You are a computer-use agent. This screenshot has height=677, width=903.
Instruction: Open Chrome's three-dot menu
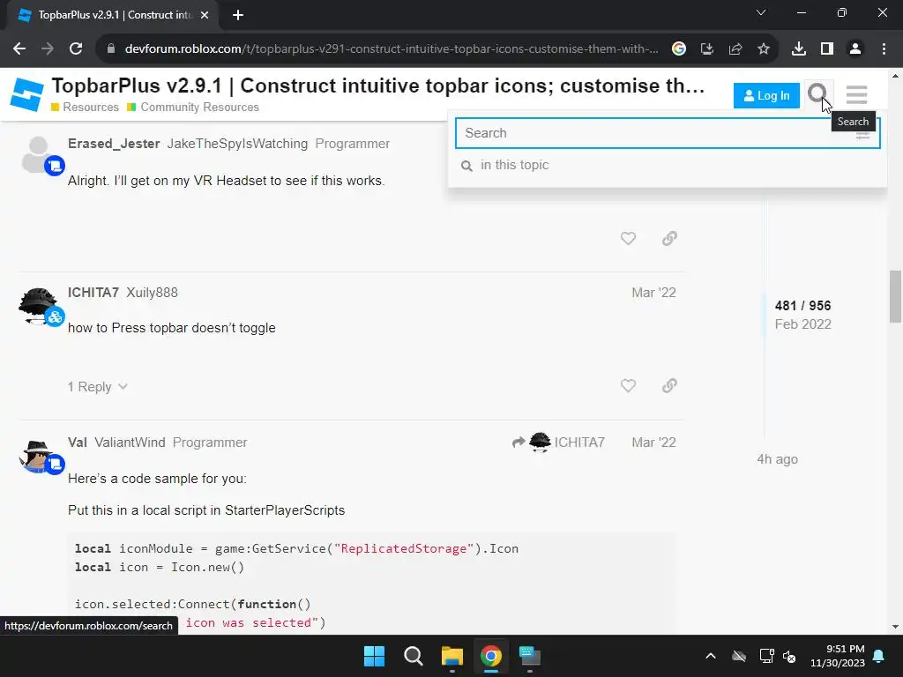(x=884, y=49)
